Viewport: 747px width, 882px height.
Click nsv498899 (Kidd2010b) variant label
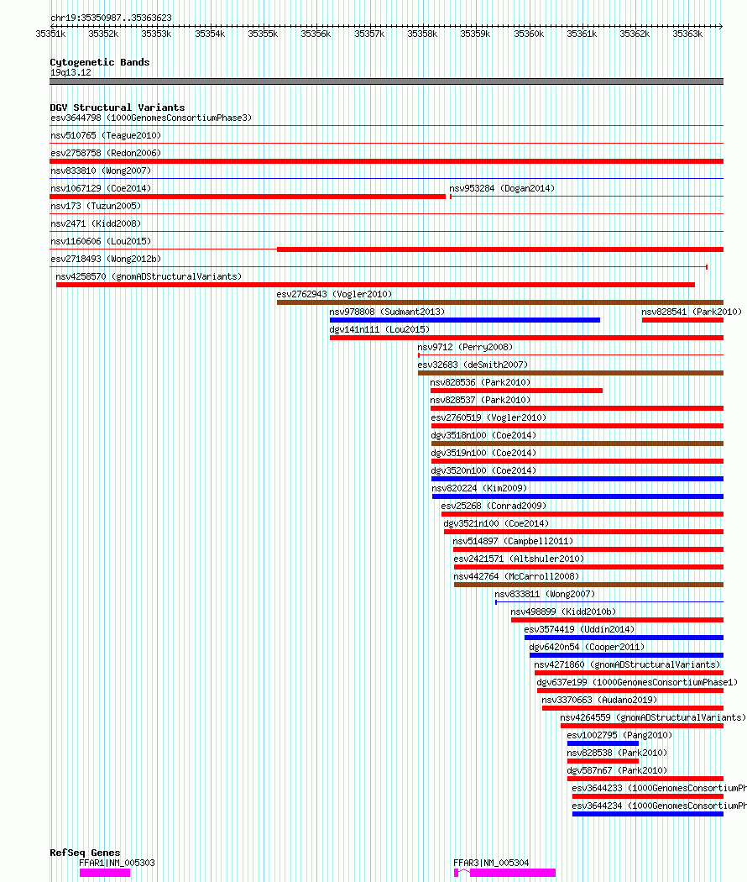pyautogui.click(x=563, y=612)
